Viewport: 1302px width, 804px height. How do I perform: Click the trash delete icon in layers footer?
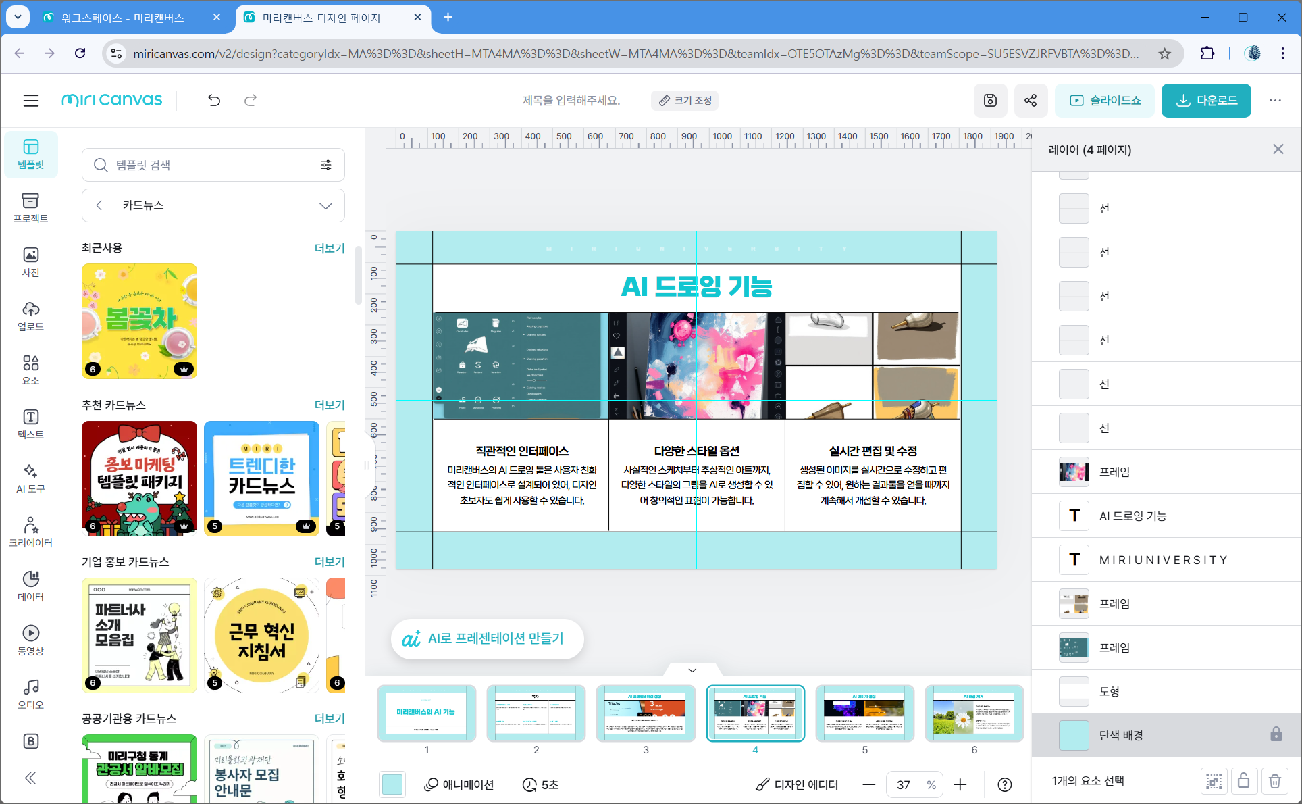[x=1274, y=781]
